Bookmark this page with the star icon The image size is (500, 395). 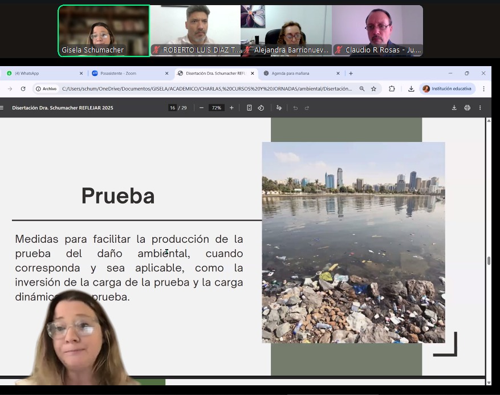pos(373,89)
